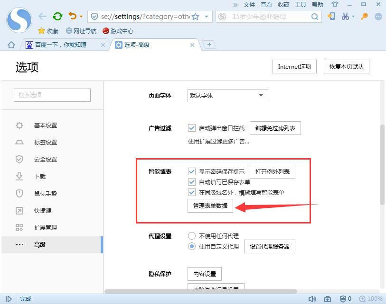Open the mobile transfer toolbar icon
Image resolution: width=386 pixels, height=304 pixels.
(x=331, y=17)
